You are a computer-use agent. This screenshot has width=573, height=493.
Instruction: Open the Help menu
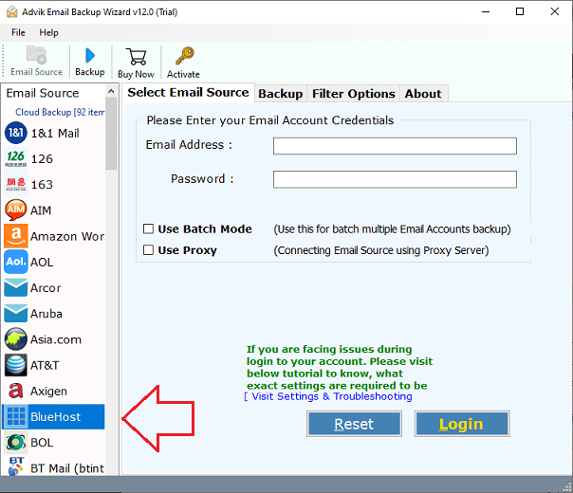pyautogui.click(x=48, y=32)
